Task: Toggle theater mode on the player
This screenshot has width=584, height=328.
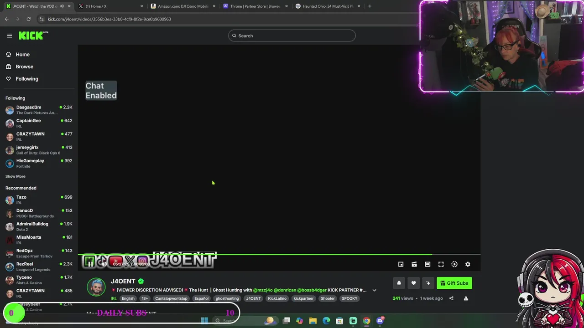Action: (428, 264)
